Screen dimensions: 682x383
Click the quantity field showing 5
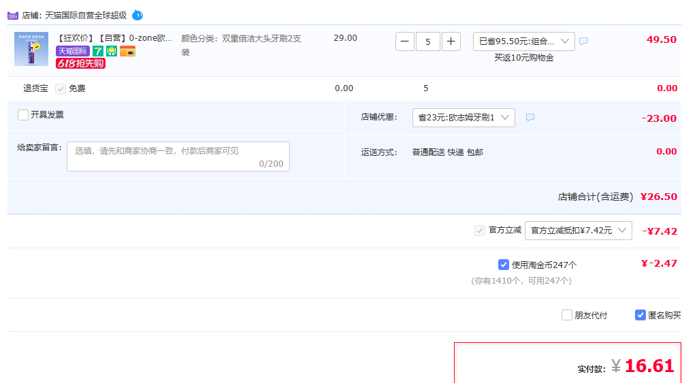click(x=428, y=41)
